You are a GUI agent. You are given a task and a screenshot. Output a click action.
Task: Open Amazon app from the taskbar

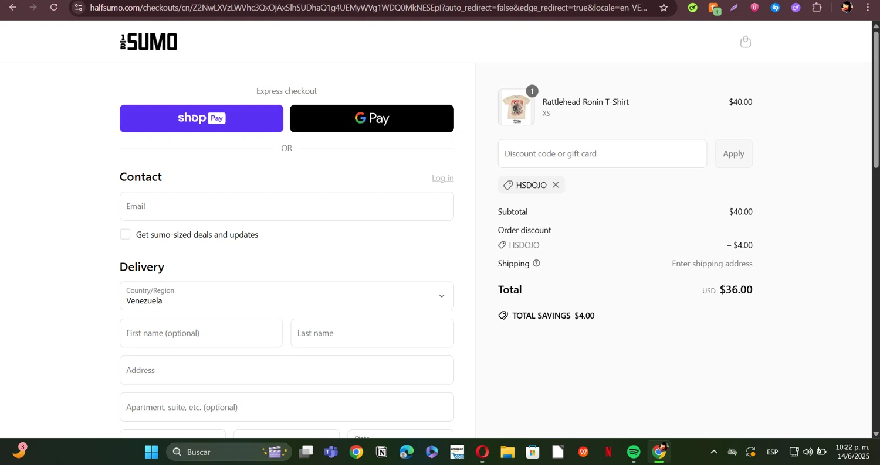pos(457,452)
